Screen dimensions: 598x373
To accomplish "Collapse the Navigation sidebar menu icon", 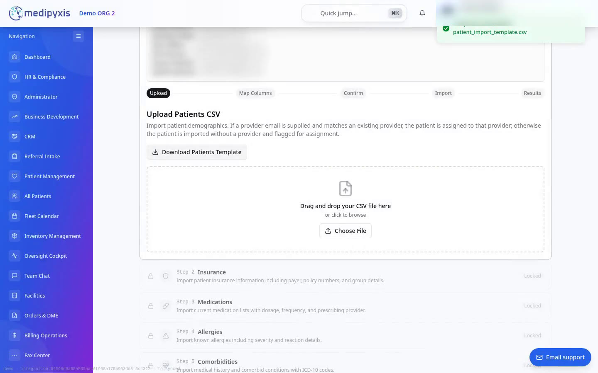I will (x=78, y=36).
